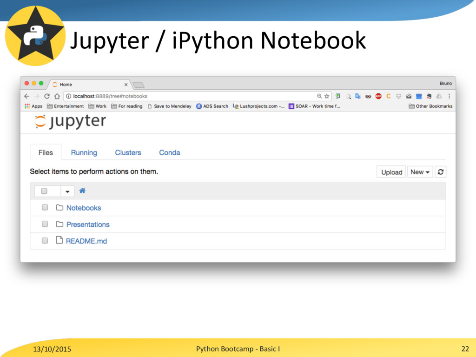
Task: Click the Lushprojects.com bookmark
Action: 258,106
